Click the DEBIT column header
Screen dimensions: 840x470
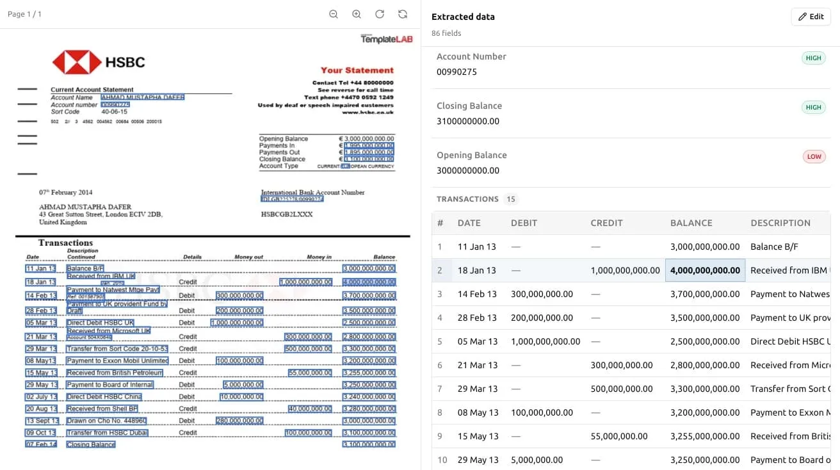(524, 223)
